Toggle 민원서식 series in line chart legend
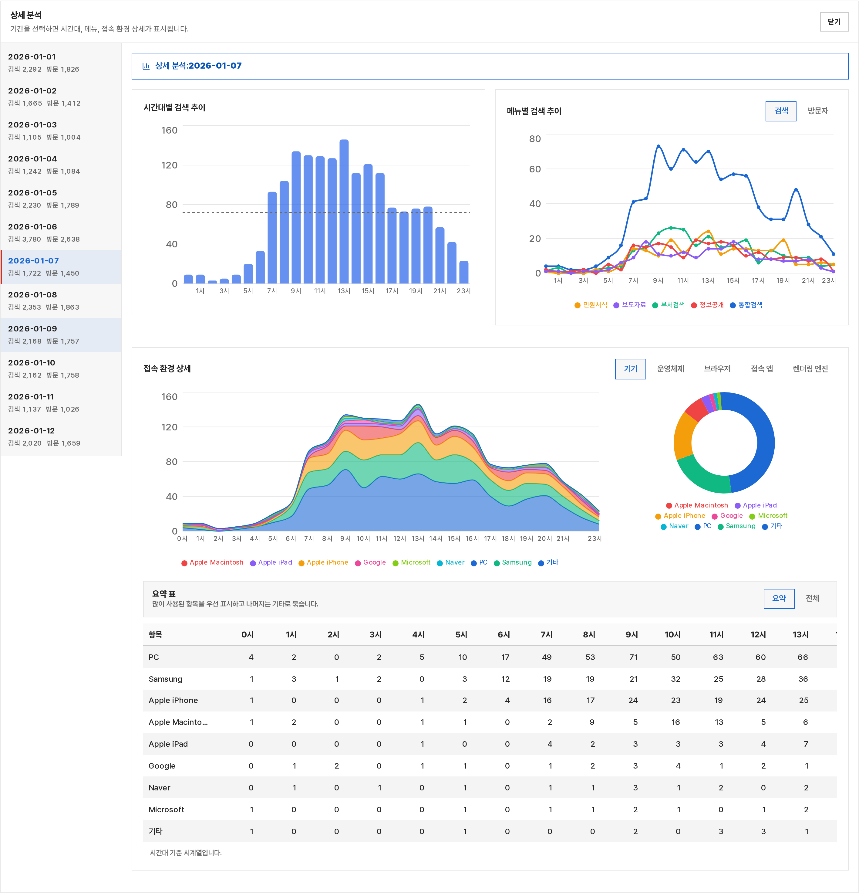Screen dimensions: 859x893 point(591,305)
